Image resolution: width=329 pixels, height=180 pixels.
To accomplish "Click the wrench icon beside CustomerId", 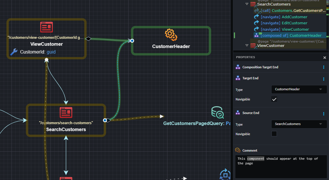I will (14, 52).
